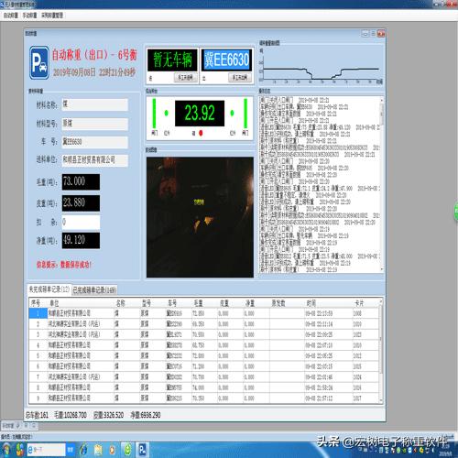Click the 材料型号 field
The width and height of the screenshot is (458, 458).
pos(94,124)
